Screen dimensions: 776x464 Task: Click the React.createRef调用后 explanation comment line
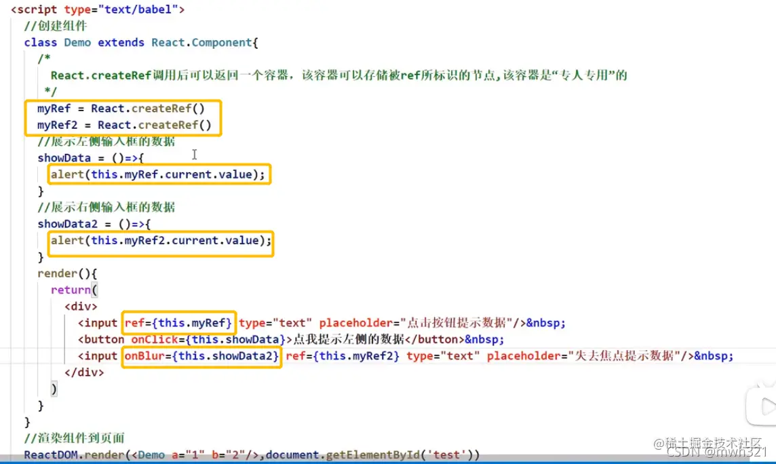339,75
